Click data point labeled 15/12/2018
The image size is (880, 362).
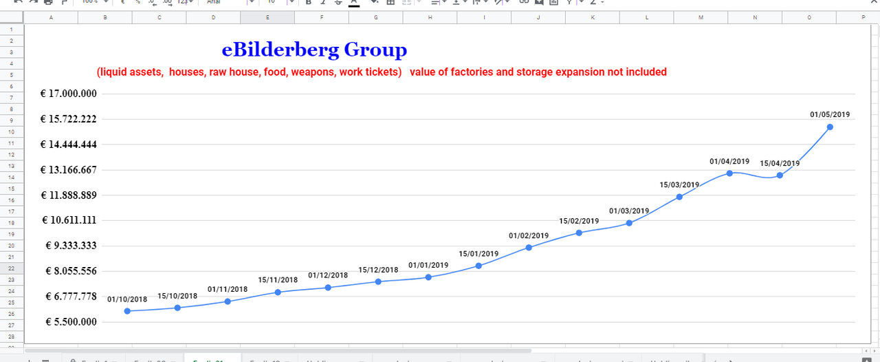tap(378, 281)
